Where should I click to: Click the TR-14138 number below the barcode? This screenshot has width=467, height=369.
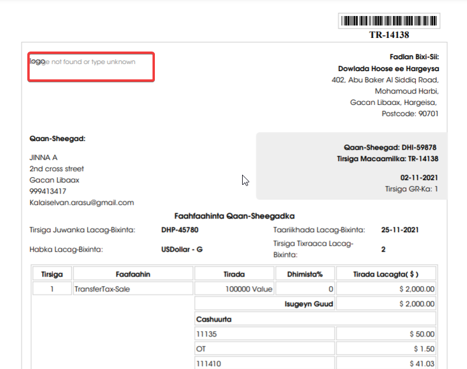tap(389, 35)
